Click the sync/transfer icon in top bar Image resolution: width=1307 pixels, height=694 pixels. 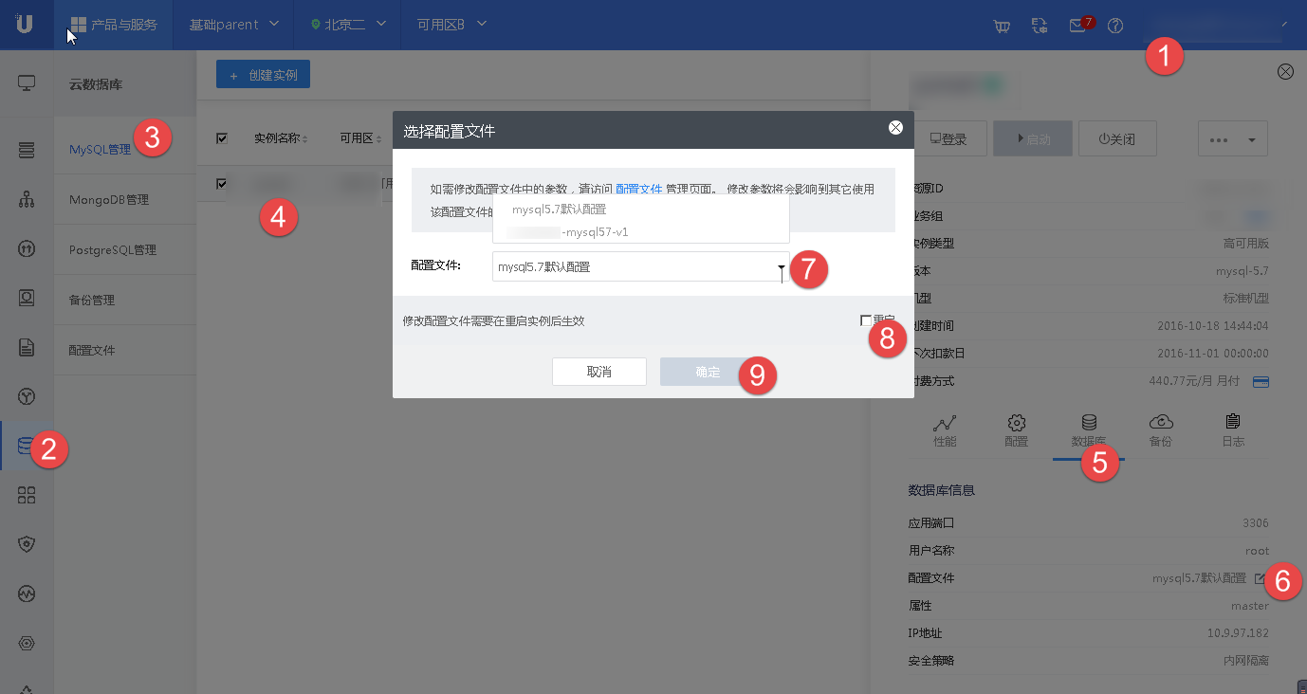[1040, 26]
